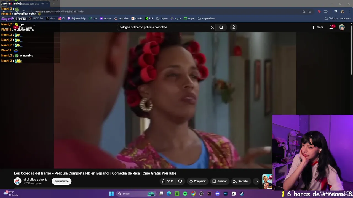This screenshot has height=198, width=353.
Task: Open the Windows Start menu
Action: pyautogui.click(x=111, y=194)
